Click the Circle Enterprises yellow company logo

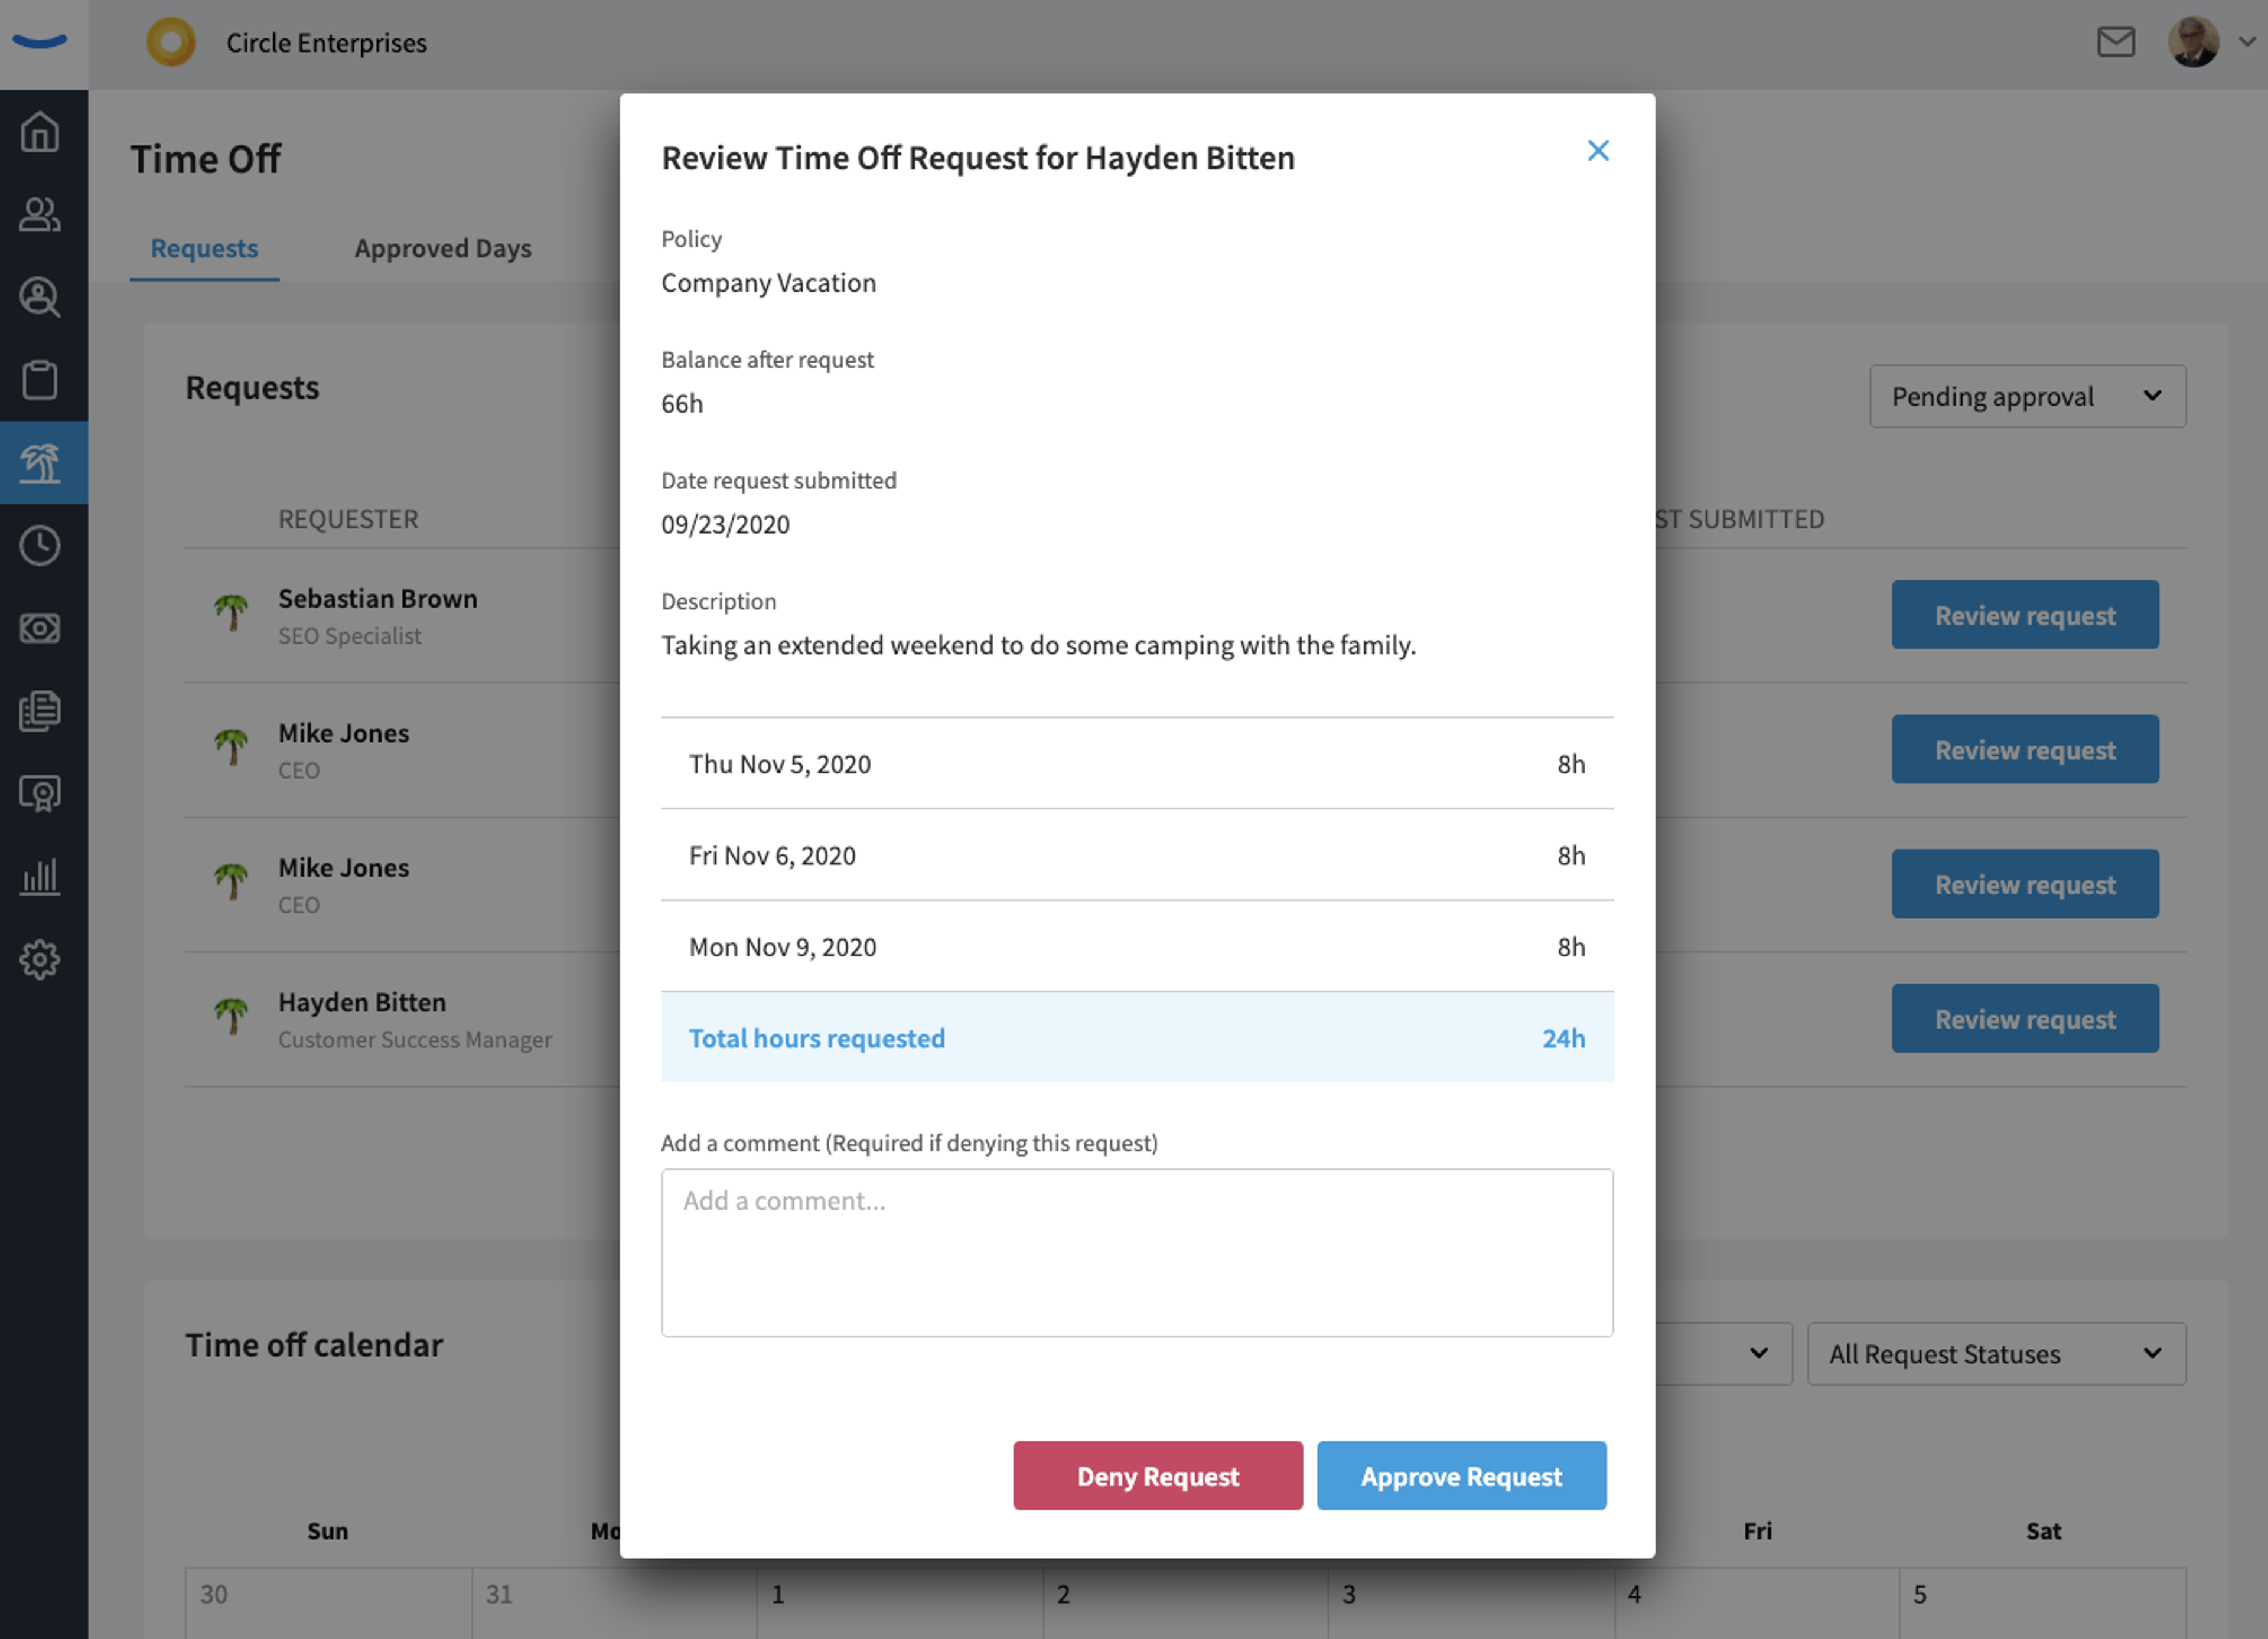(171, 43)
